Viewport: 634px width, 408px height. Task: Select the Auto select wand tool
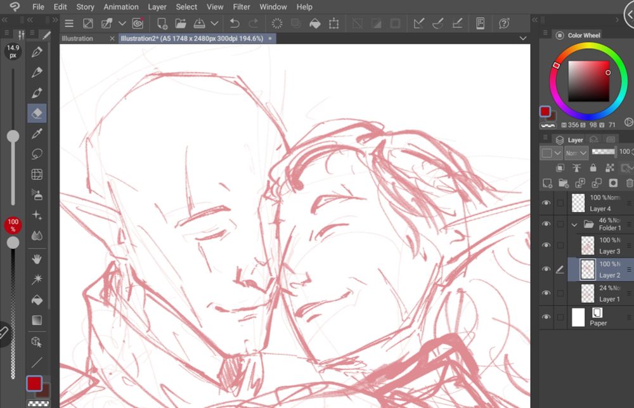[x=37, y=279]
